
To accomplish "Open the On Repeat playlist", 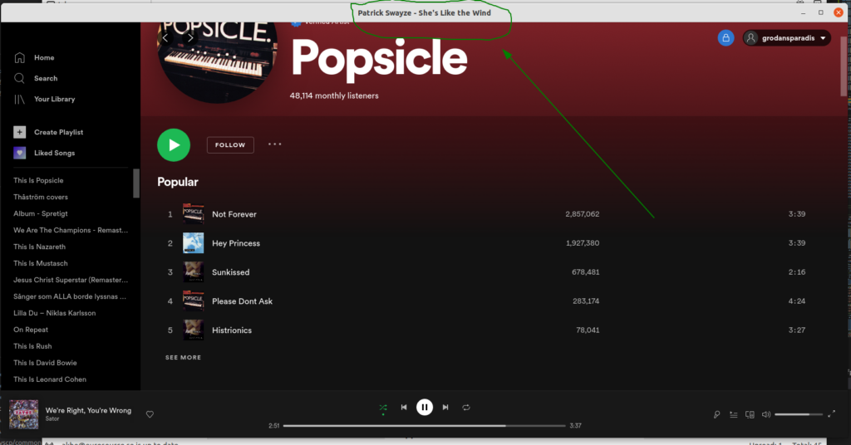I will (x=31, y=330).
